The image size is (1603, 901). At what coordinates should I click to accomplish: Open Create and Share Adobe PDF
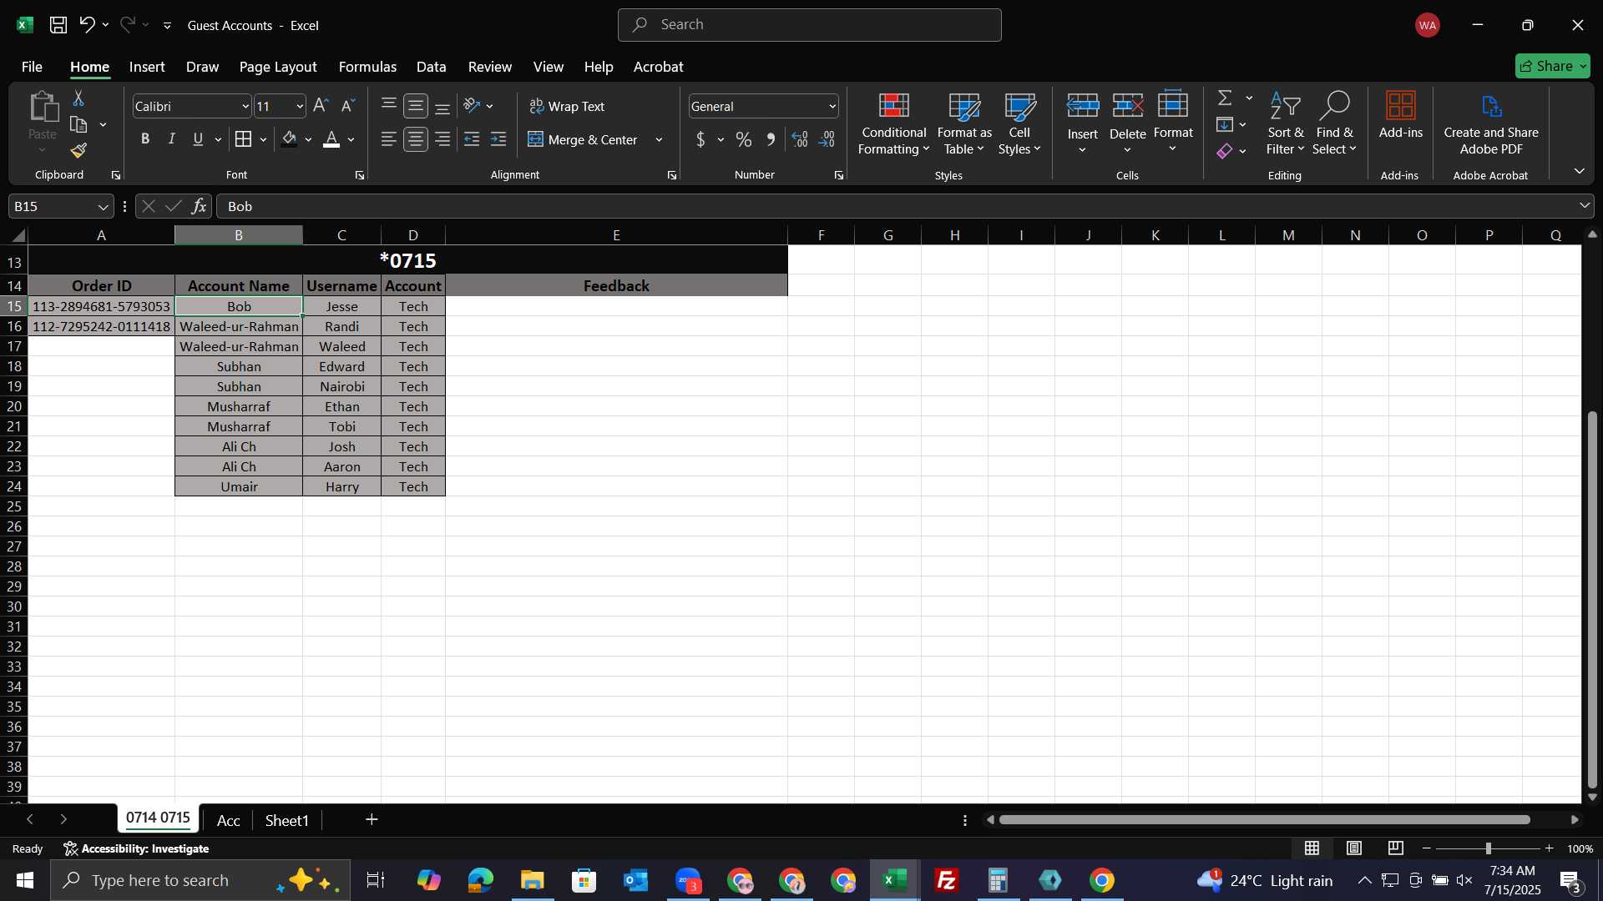coord(1491,123)
